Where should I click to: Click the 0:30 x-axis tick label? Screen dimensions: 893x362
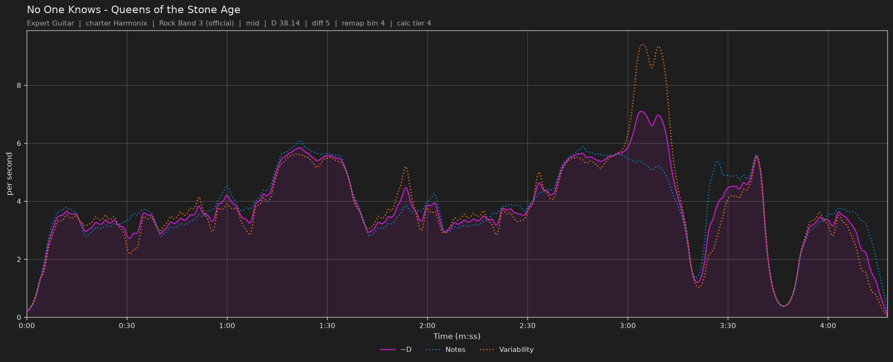tap(127, 326)
